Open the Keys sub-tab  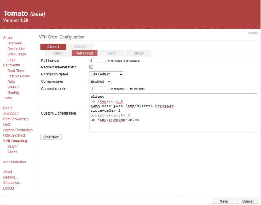tap(111, 53)
